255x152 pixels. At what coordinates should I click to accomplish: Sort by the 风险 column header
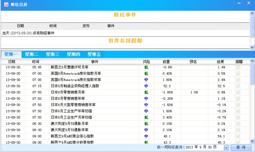click(x=146, y=61)
